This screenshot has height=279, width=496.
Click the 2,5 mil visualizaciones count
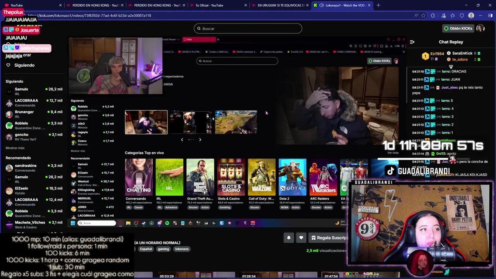point(326,251)
